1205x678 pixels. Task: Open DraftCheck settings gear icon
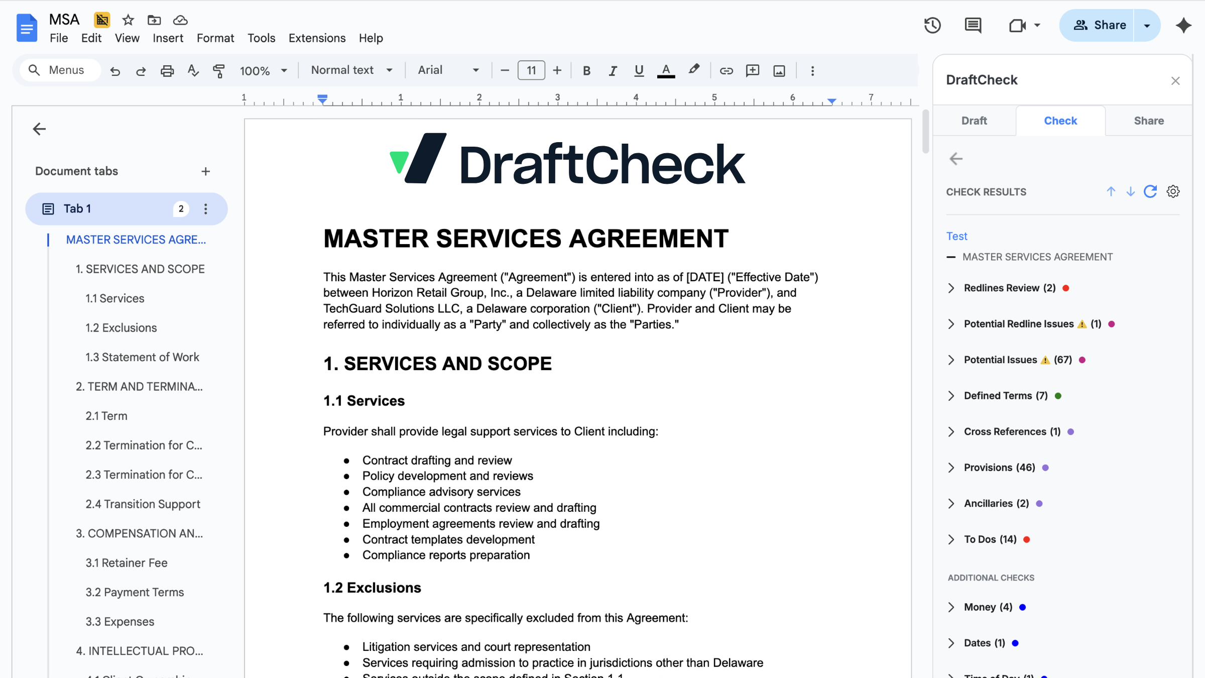[1173, 191]
